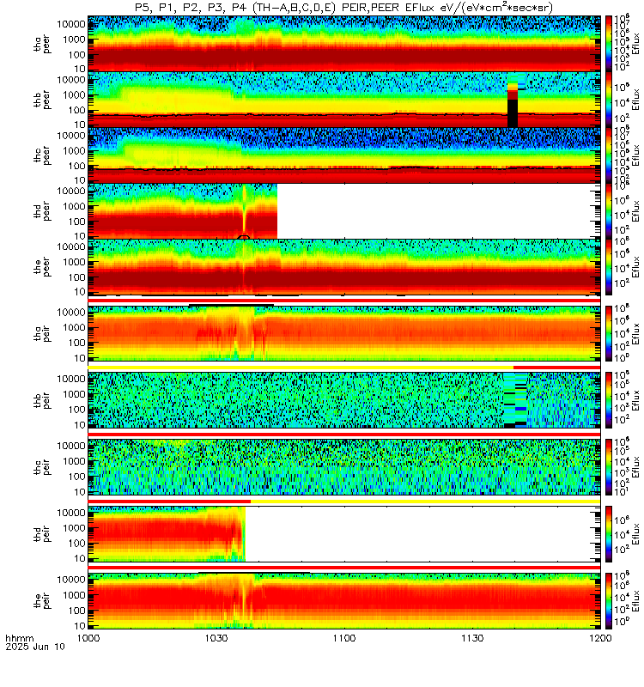The width and height of the screenshot is (644, 687).
Task: Click the color bar beside thc peer panel
Action: pyautogui.click(x=609, y=155)
